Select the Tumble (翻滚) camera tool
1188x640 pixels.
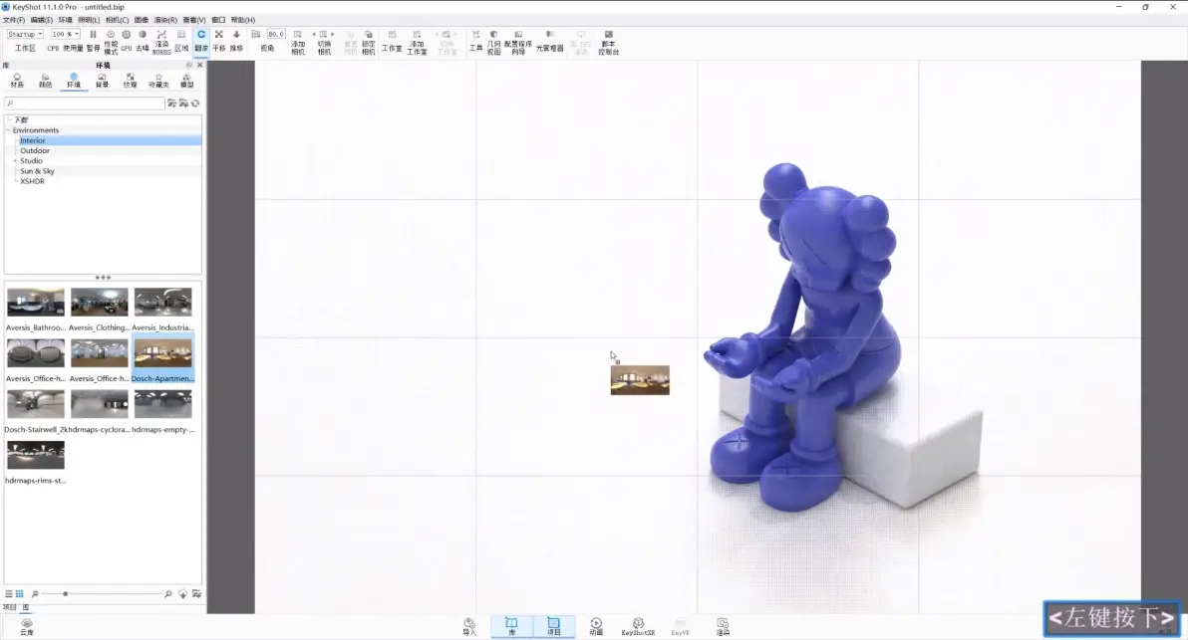tap(200, 41)
